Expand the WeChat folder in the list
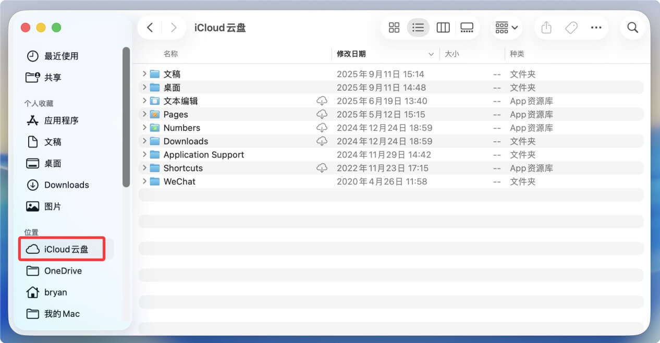 tap(145, 181)
